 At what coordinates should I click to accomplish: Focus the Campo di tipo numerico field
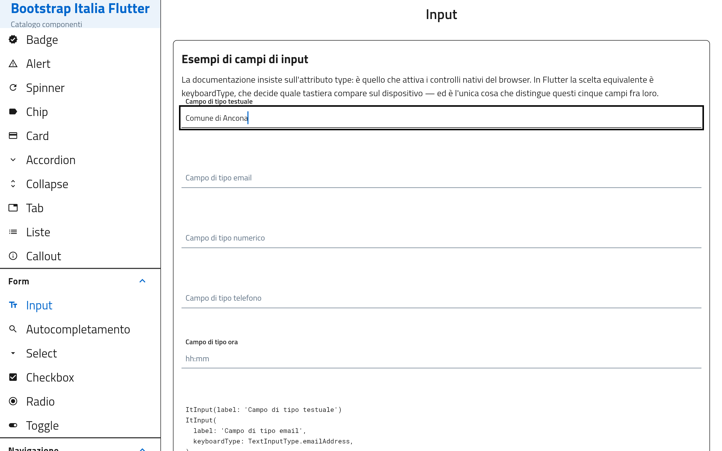[441, 238]
